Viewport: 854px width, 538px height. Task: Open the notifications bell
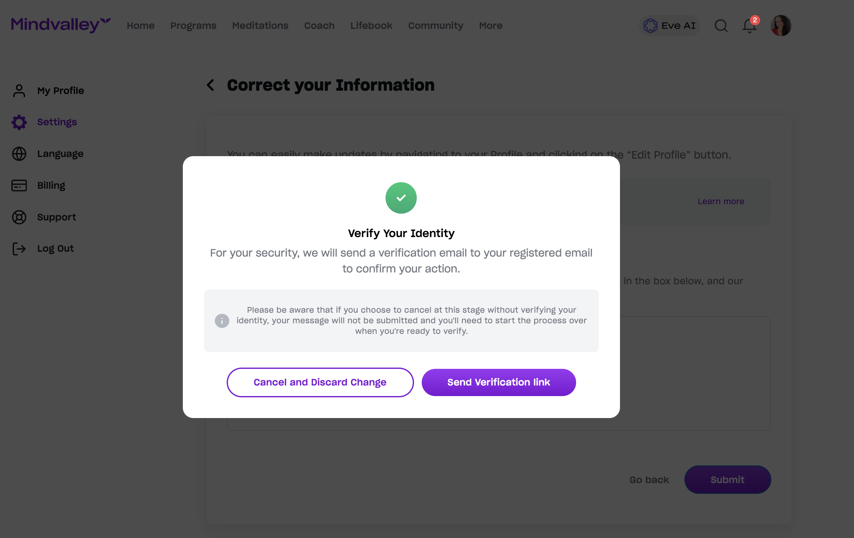coord(750,26)
